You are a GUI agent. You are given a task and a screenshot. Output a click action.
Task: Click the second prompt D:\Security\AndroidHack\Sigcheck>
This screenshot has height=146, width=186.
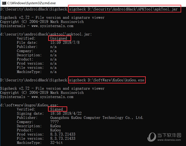pyautogui.click(x=34, y=80)
